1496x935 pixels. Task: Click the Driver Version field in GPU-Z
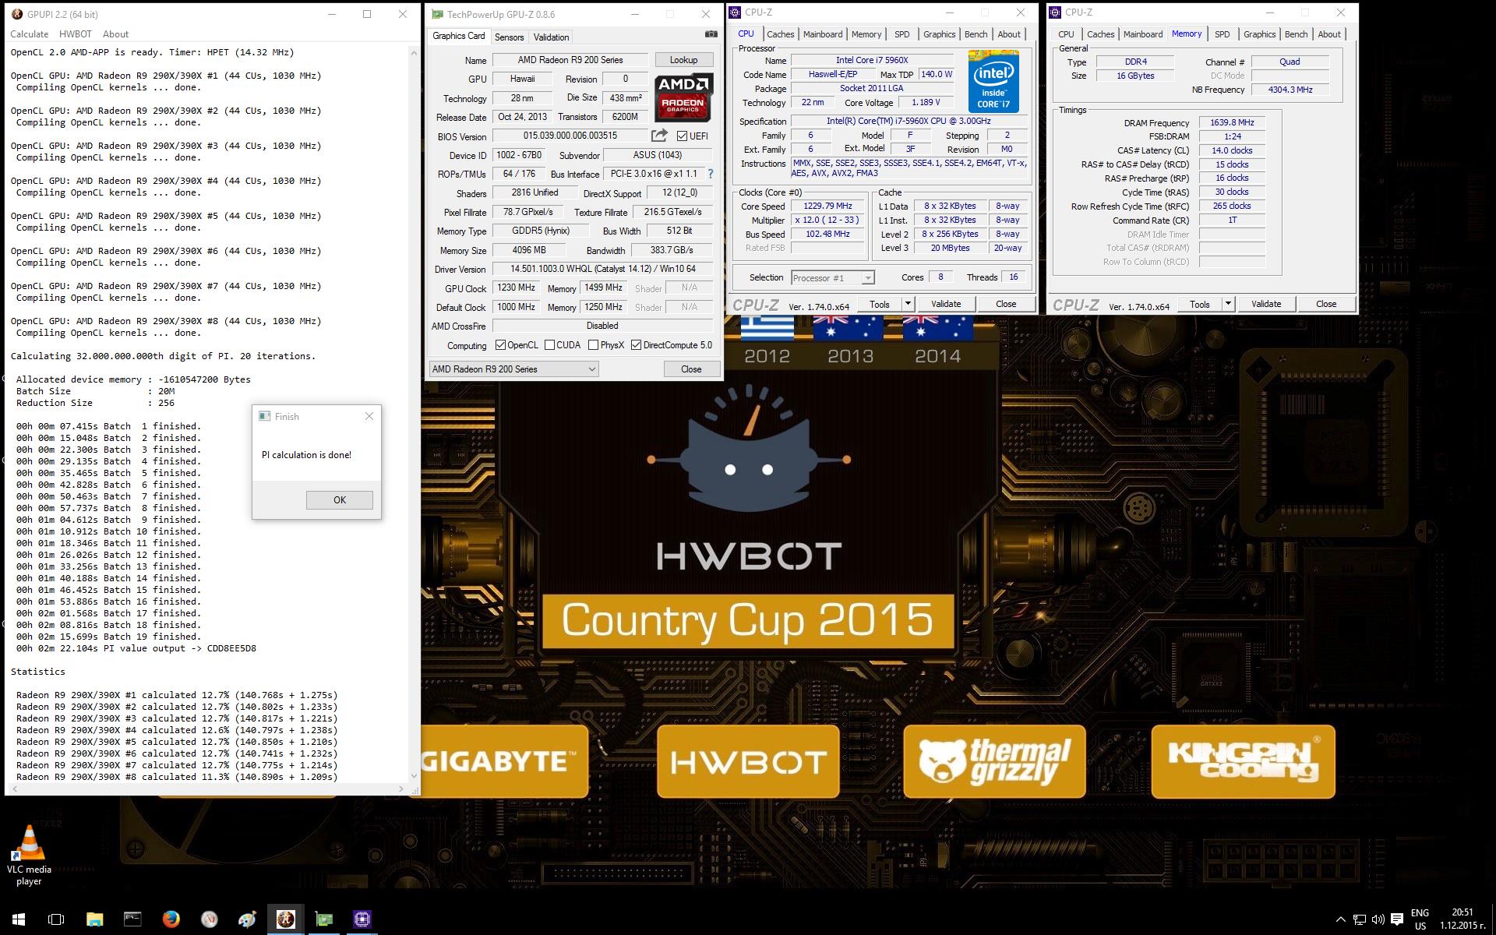pos(602,269)
